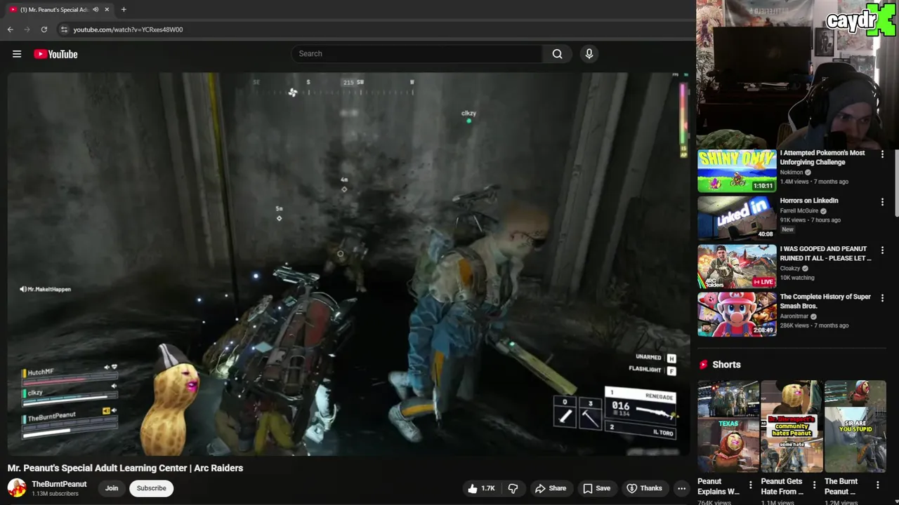This screenshot has height=505, width=899.
Task: Open options menu for Super Smash Bros. video
Action: coord(882,298)
